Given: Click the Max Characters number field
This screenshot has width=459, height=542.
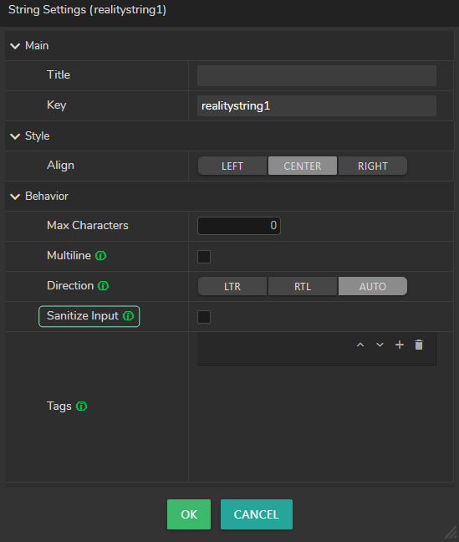Looking at the screenshot, I should point(239,226).
